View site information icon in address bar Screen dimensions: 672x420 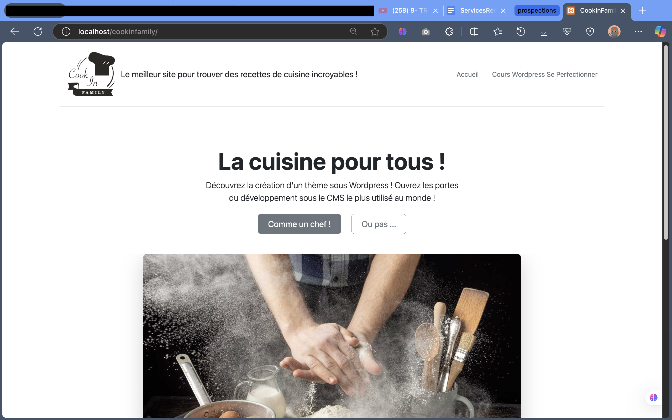coord(66,32)
